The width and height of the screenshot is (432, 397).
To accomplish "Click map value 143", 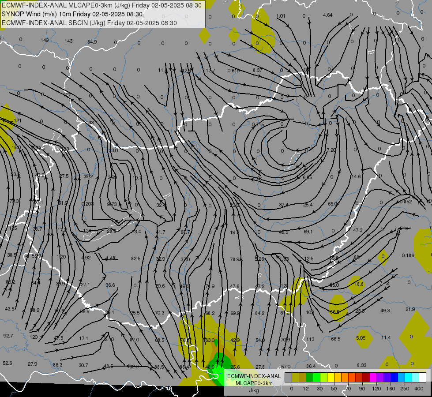I will (68, 41).
